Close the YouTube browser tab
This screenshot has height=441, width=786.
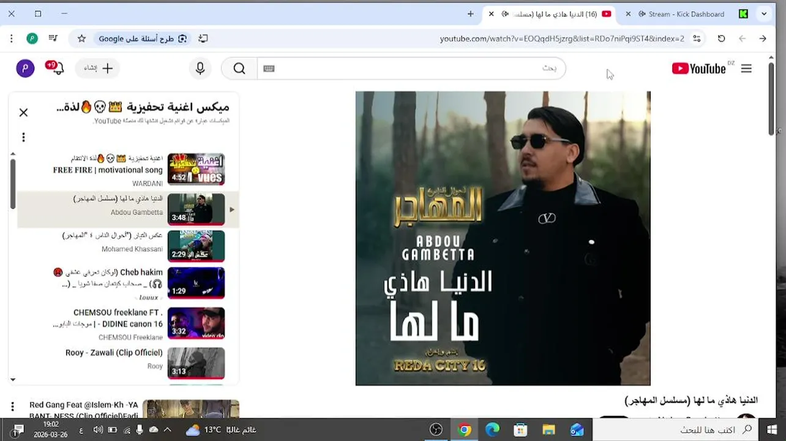491,14
